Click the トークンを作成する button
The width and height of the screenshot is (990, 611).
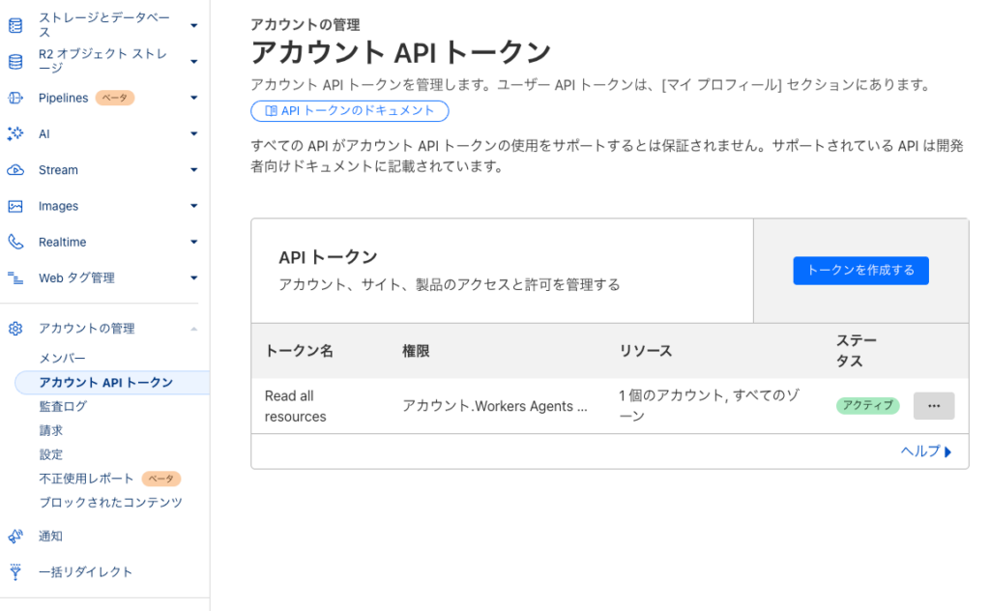pyautogui.click(x=860, y=271)
